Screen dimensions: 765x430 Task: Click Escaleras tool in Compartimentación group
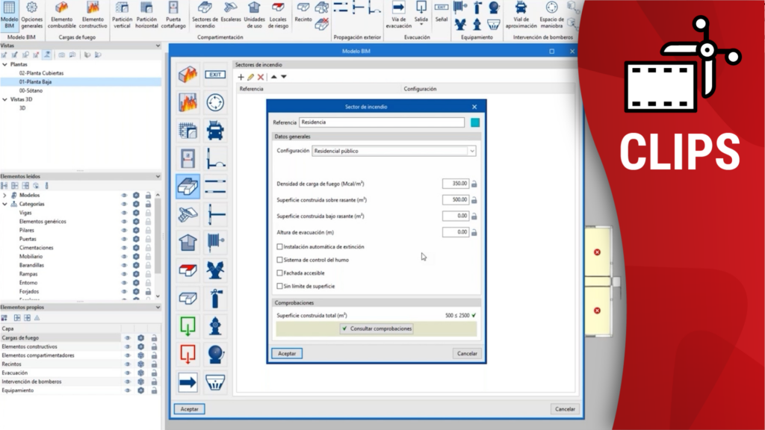pyautogui.click(x=231, y=16)
